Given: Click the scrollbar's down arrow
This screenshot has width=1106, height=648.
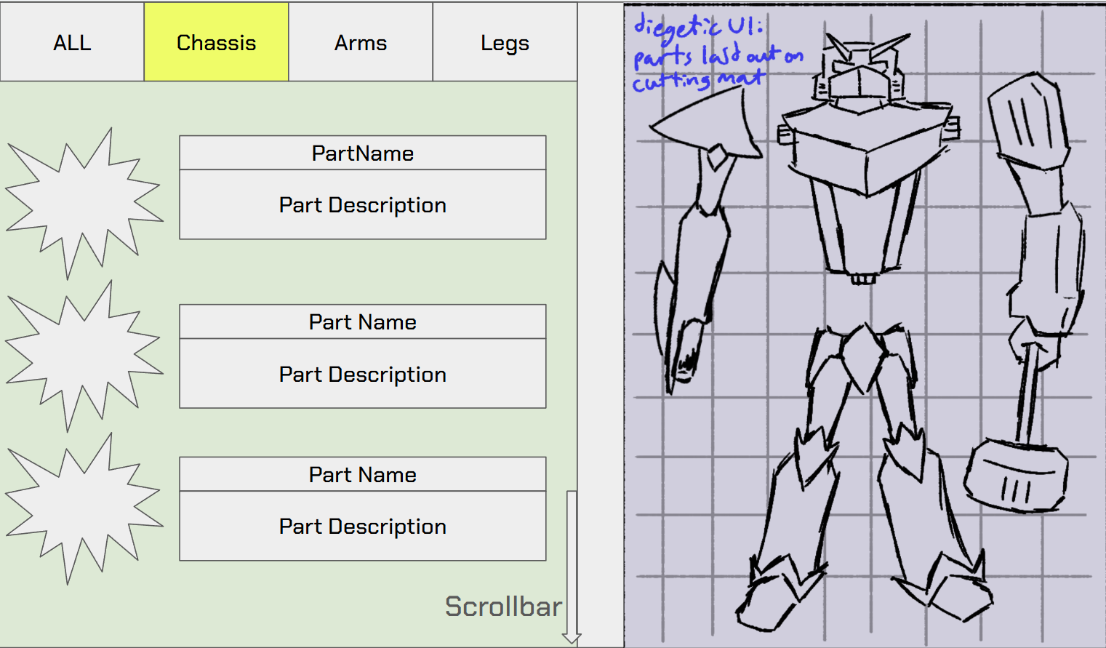Looking at the screenshot, I should [572, 639].
